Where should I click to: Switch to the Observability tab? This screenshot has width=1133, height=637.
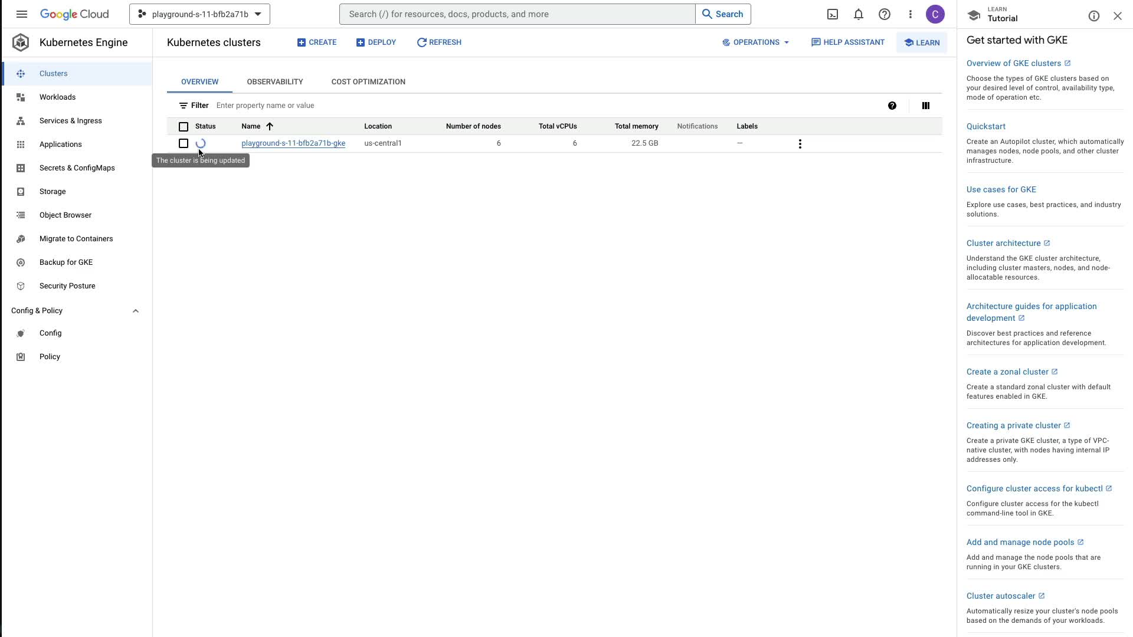point(274,82)
